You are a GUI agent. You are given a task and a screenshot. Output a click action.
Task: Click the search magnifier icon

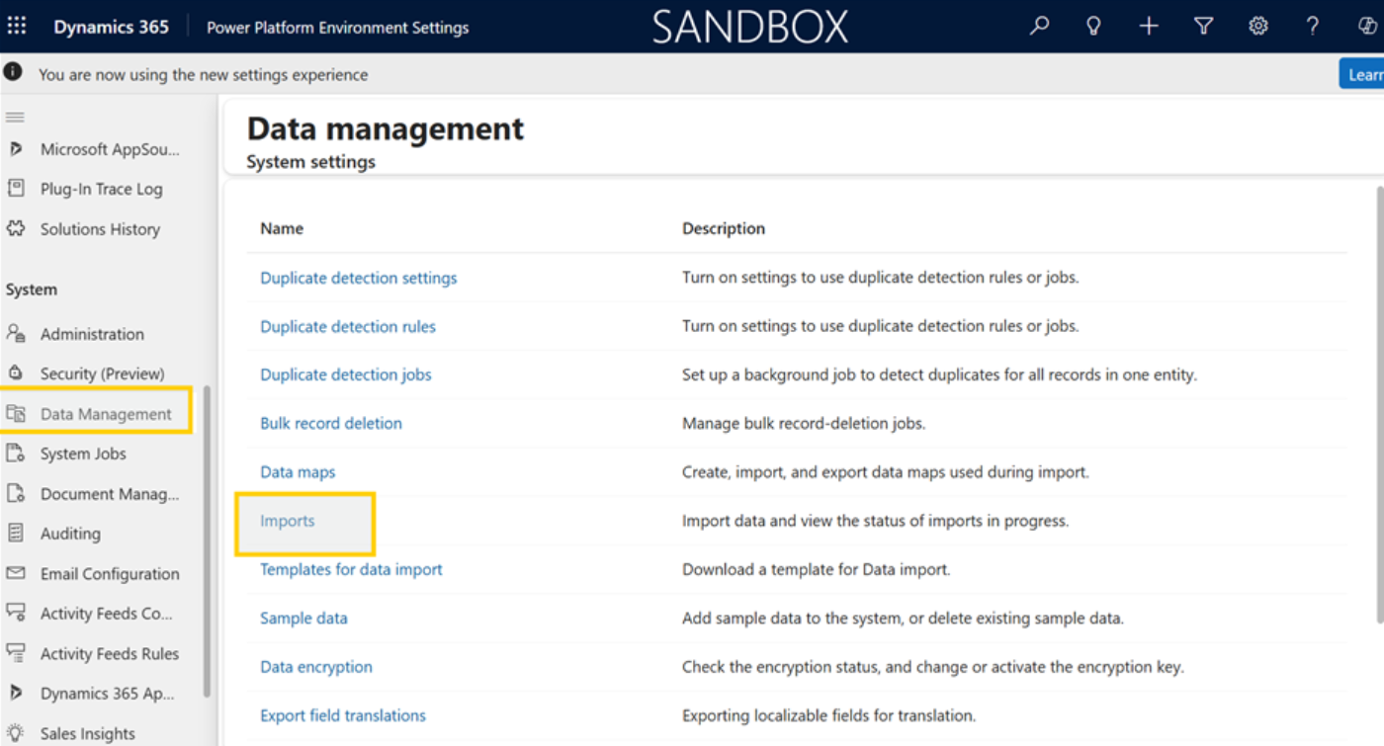click(1039, 27)
